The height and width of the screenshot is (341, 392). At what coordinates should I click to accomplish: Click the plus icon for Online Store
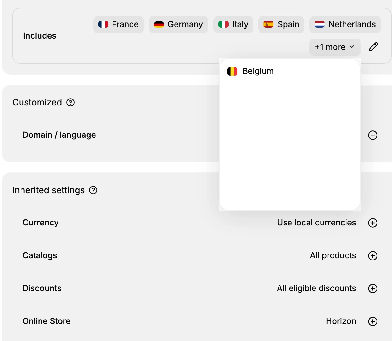tap(373, 321)
